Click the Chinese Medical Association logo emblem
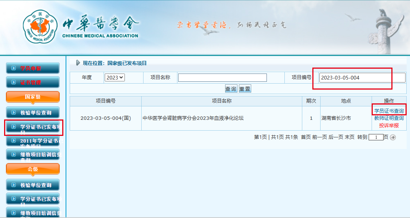 point(40,27)
